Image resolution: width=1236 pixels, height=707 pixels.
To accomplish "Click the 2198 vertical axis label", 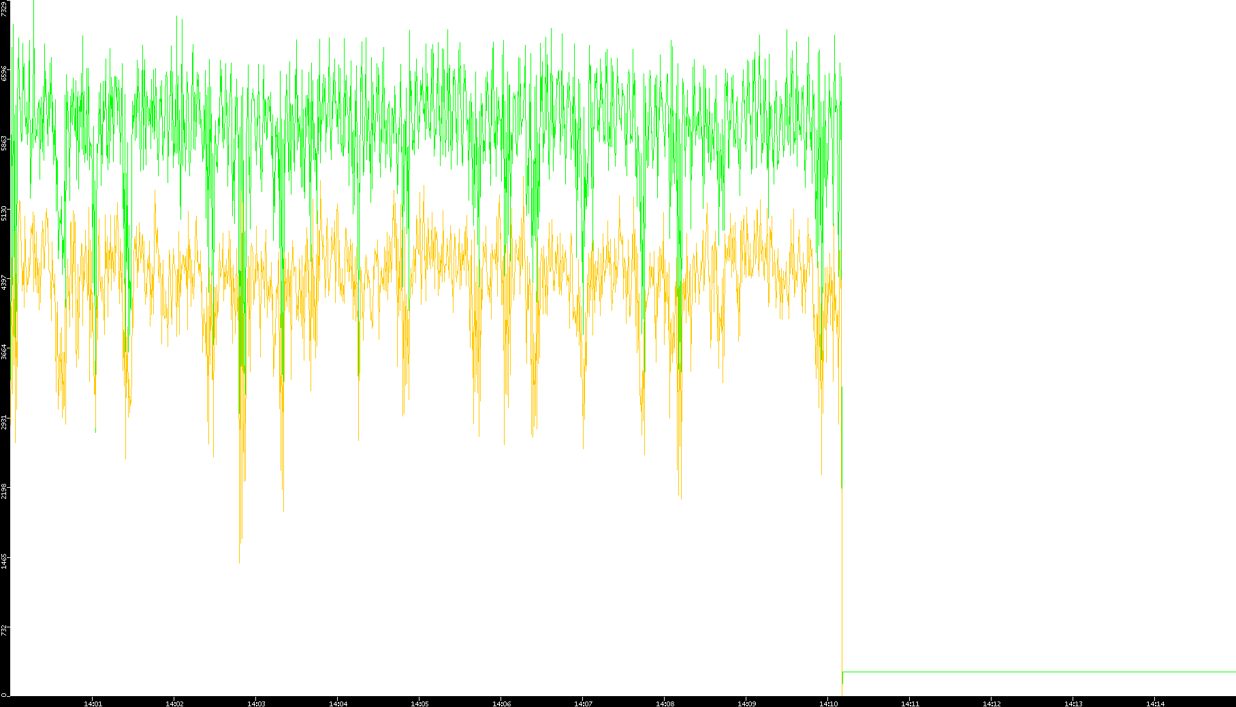I will pos(5,491).
